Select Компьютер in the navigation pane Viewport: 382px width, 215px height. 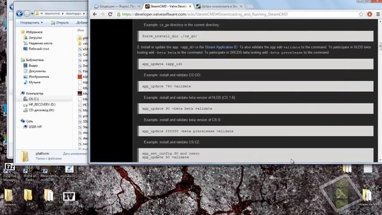[35, 93]
